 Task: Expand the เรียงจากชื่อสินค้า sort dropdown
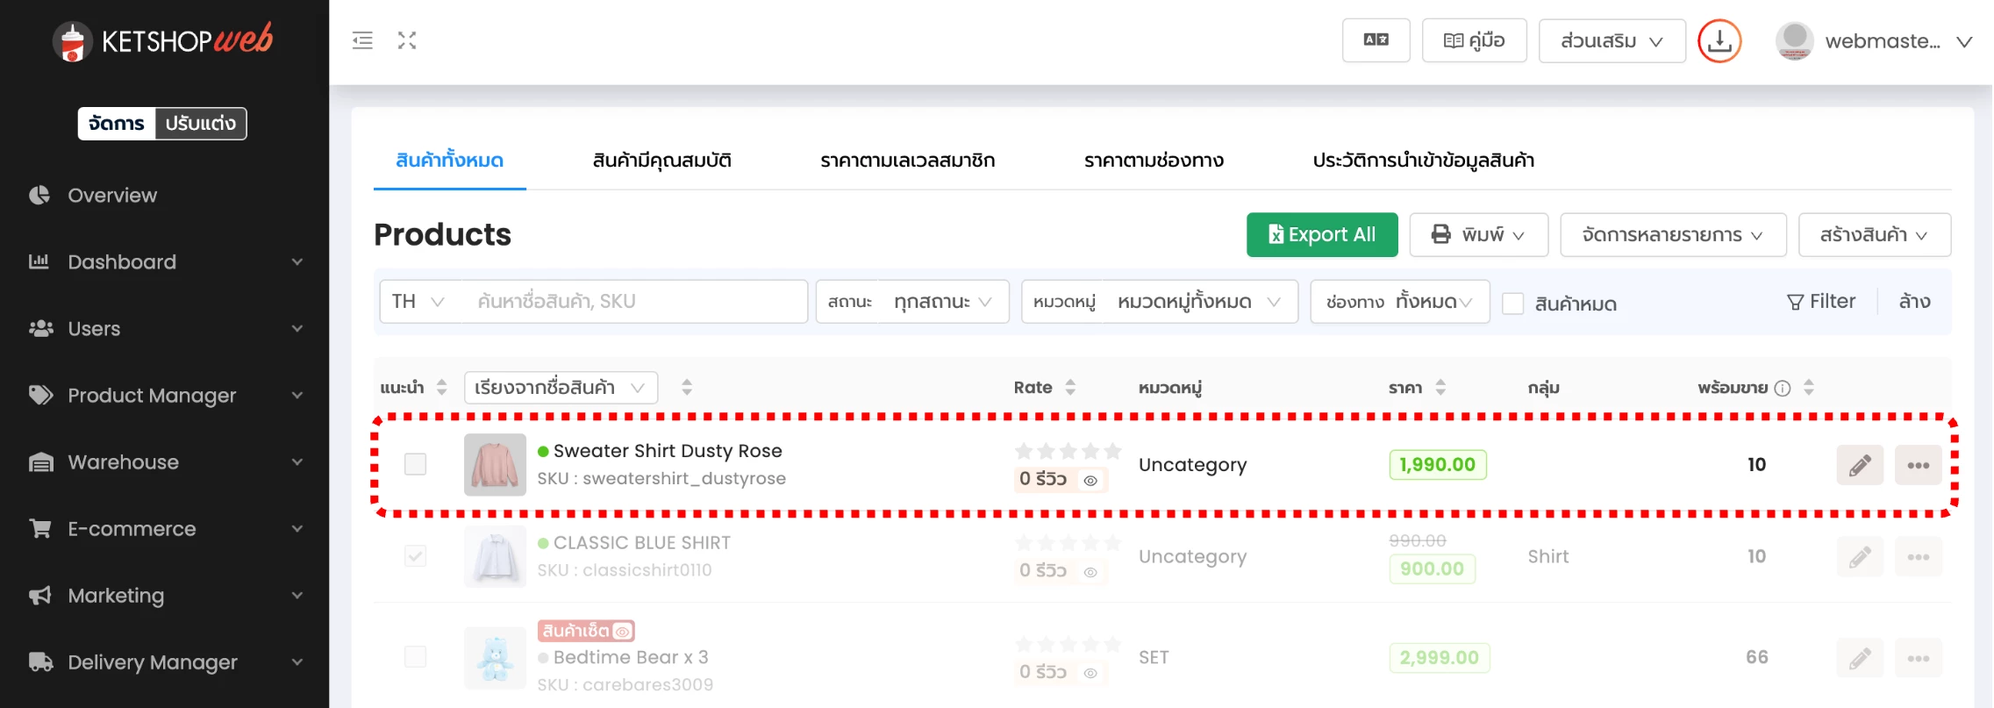coord(560,388)
